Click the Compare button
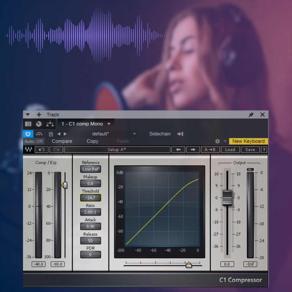Viewport: 292px width, 292px height. [x=62, y=141]
